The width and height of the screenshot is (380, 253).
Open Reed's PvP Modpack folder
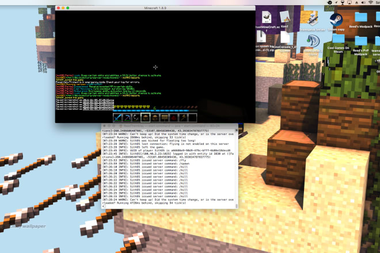click(x=361, y=41)
